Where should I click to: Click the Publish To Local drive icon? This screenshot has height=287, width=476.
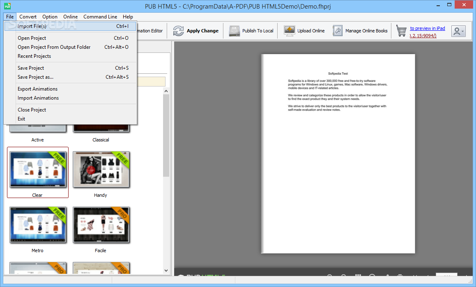235,31
